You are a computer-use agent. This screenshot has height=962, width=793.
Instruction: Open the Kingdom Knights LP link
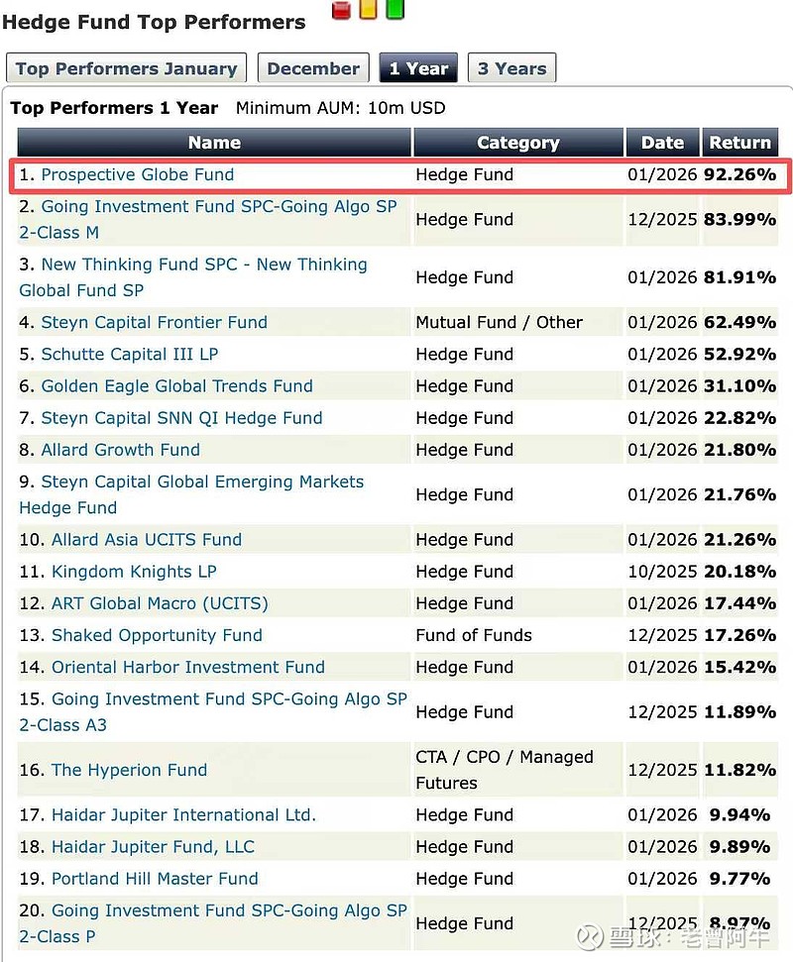coord(134,572)
